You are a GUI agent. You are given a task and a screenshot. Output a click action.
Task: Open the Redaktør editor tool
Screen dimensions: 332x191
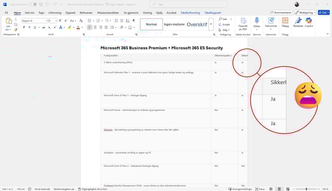[x=298, y=22]
